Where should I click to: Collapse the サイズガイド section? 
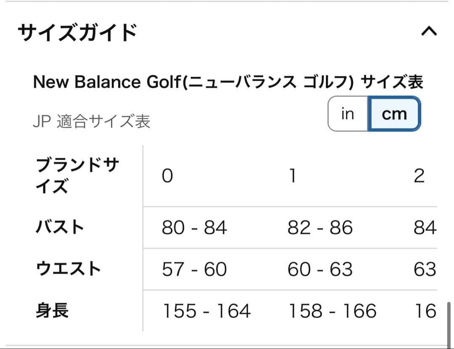pyautogui.click(x=428, y=31)
